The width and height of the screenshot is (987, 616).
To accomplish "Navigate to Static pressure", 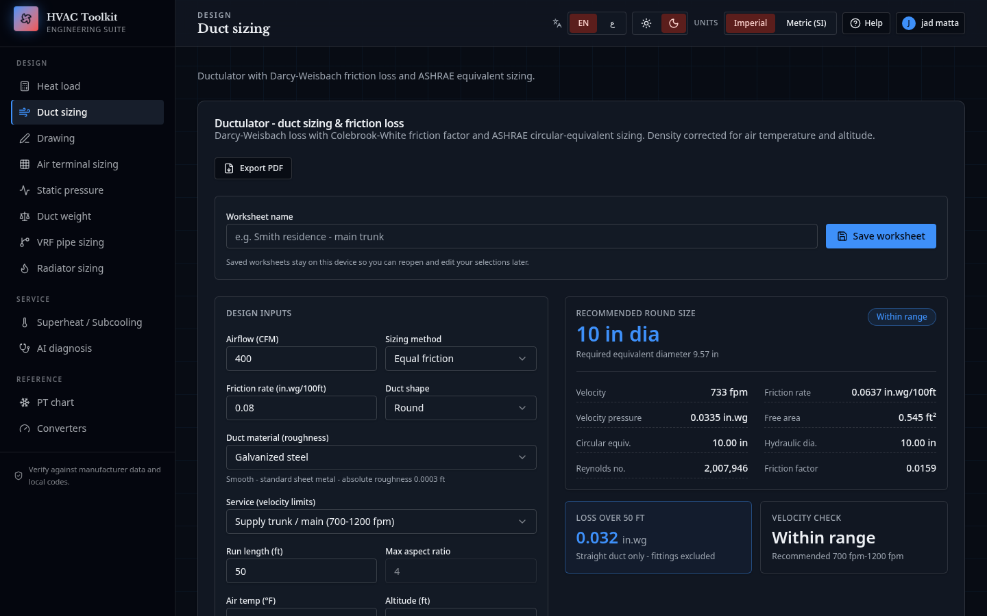I will [x=88, y=190].
